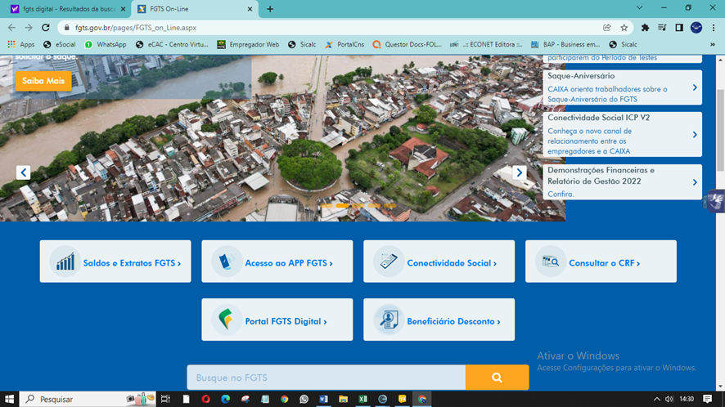
Task: Open Beneficiário Desconto card
Action: 439,320
